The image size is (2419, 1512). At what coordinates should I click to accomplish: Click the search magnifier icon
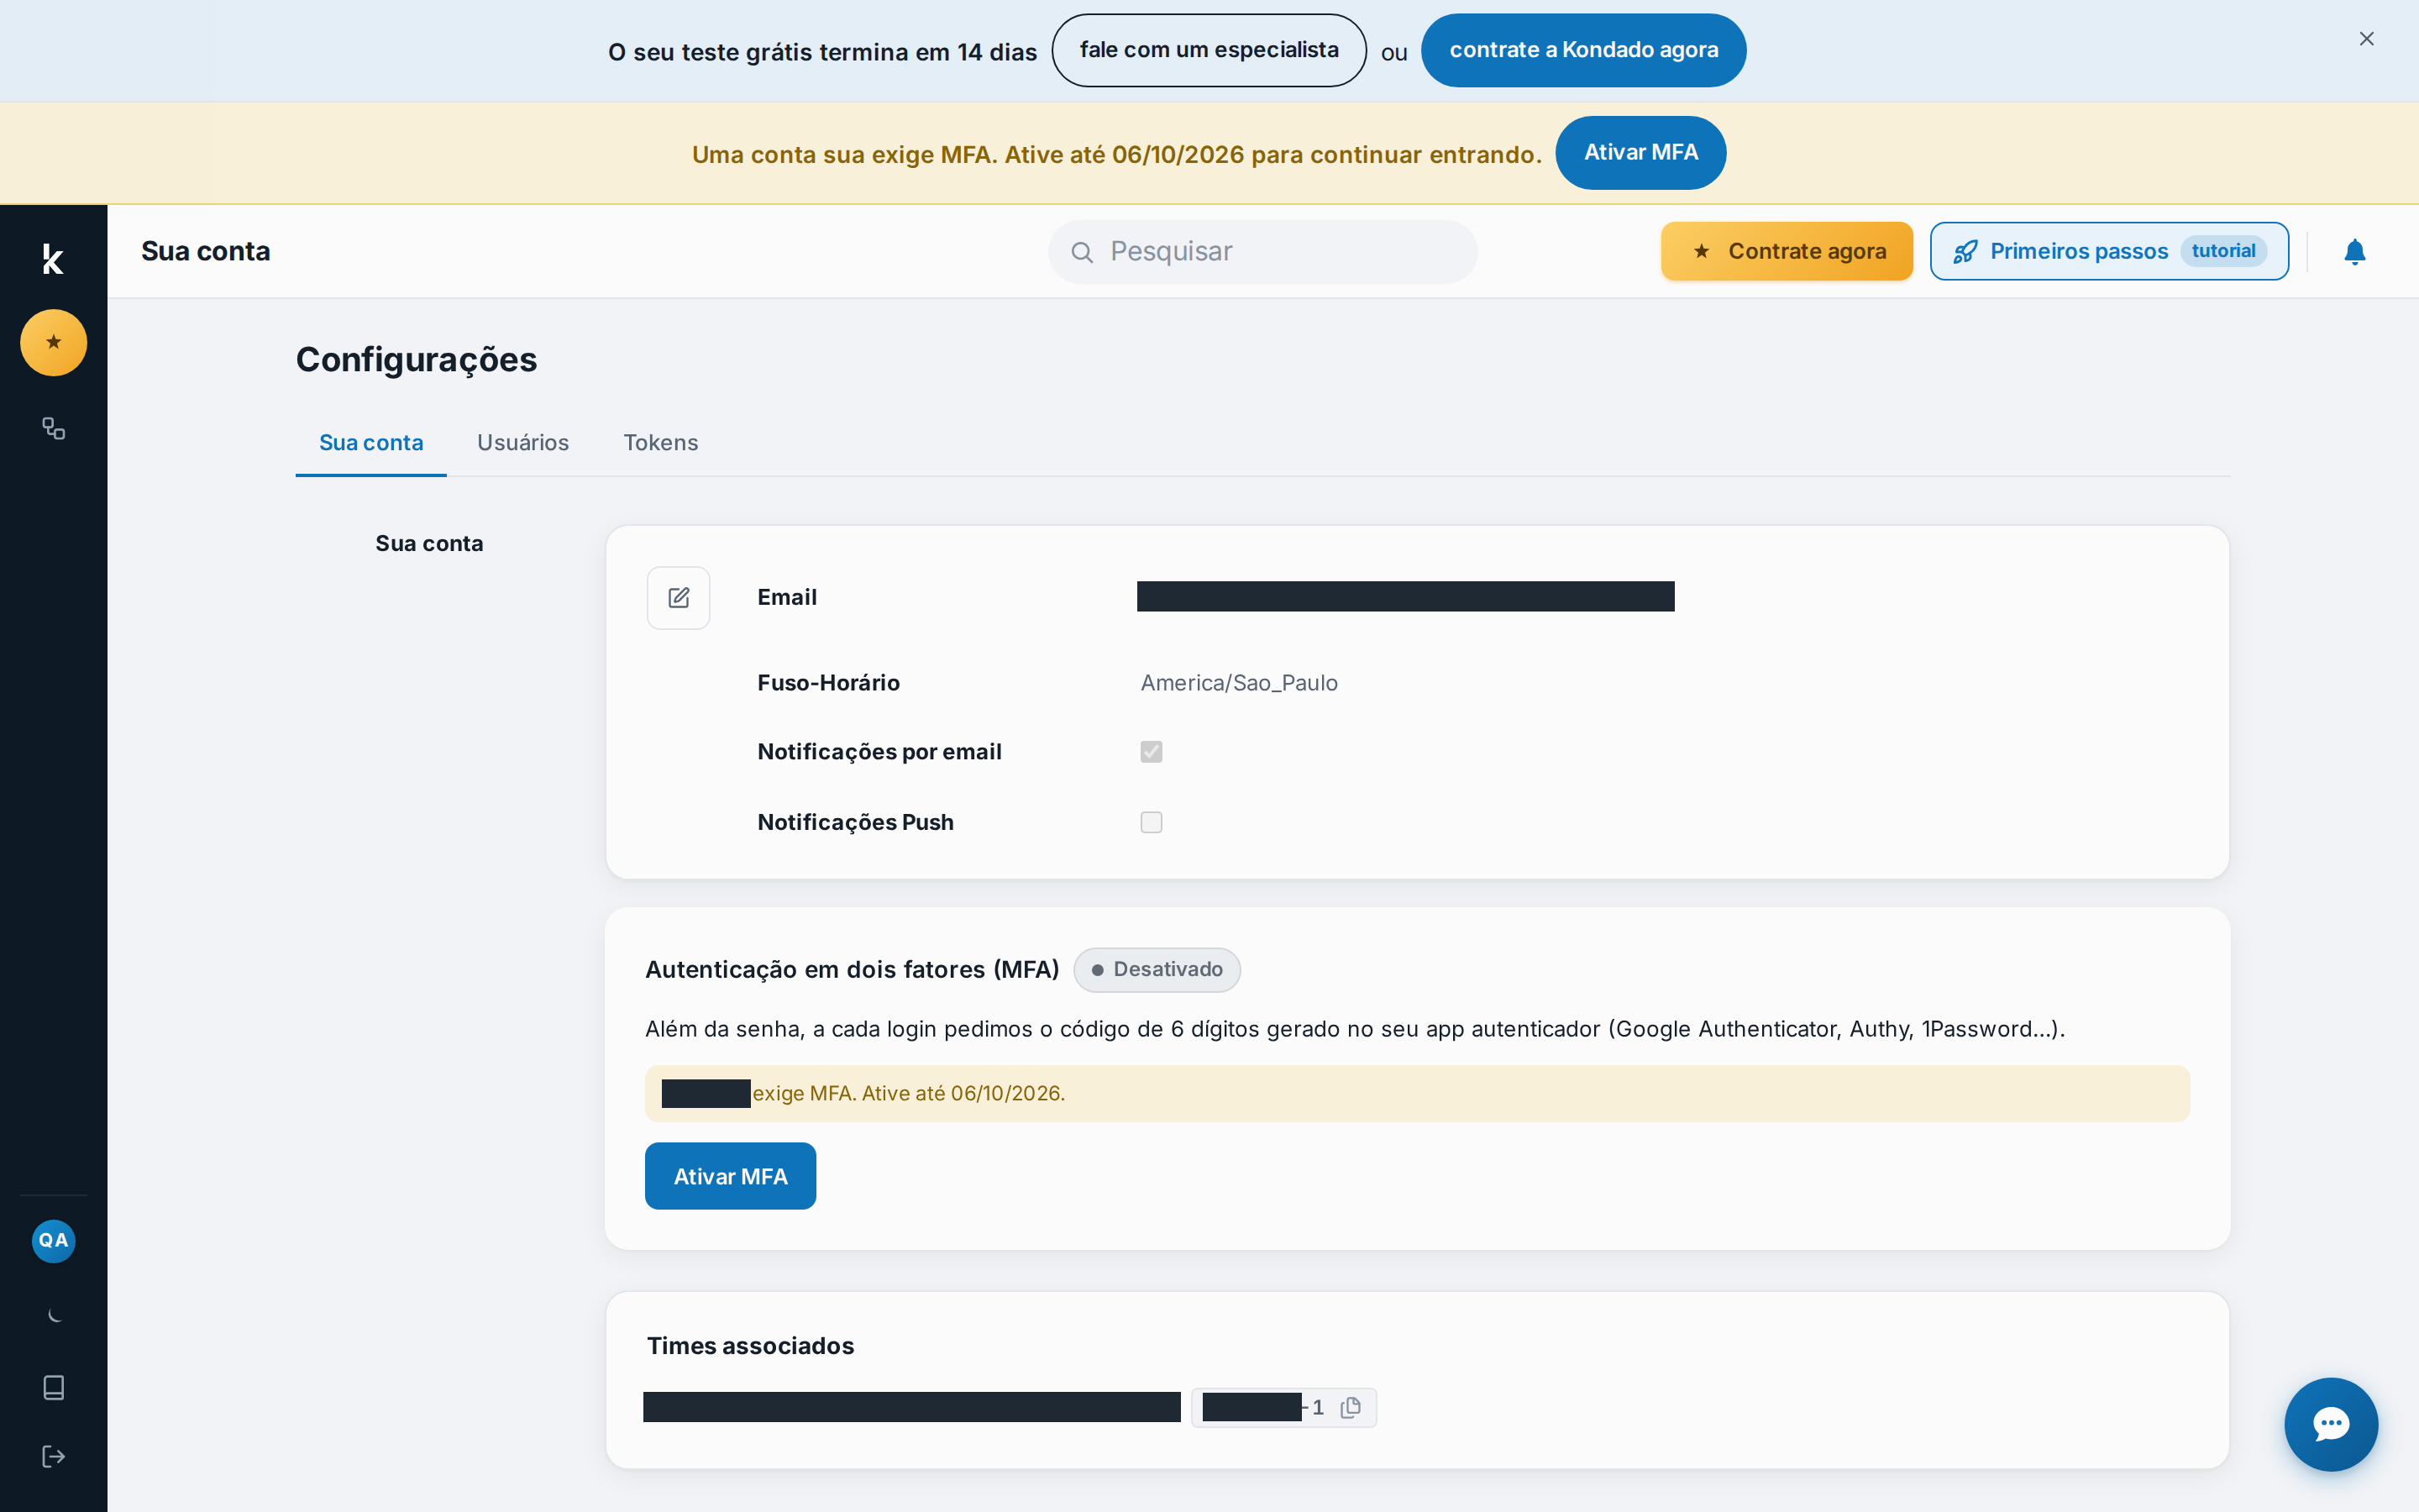[1082, 252]
